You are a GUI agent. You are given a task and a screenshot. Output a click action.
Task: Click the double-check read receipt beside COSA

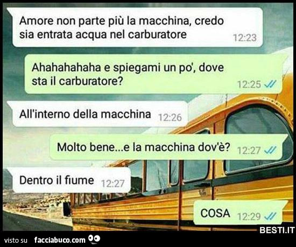[270, 216]
